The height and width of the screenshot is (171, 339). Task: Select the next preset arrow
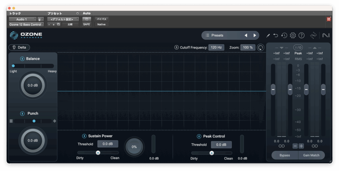click(x=255, y=35)
